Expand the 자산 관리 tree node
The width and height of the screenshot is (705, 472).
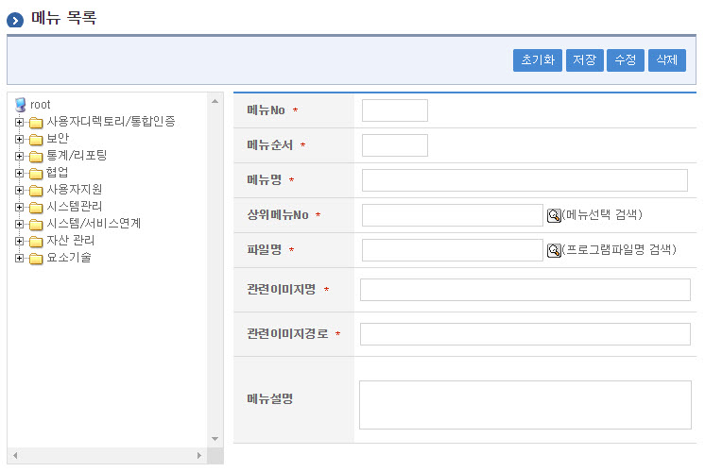tap(19, 241)
